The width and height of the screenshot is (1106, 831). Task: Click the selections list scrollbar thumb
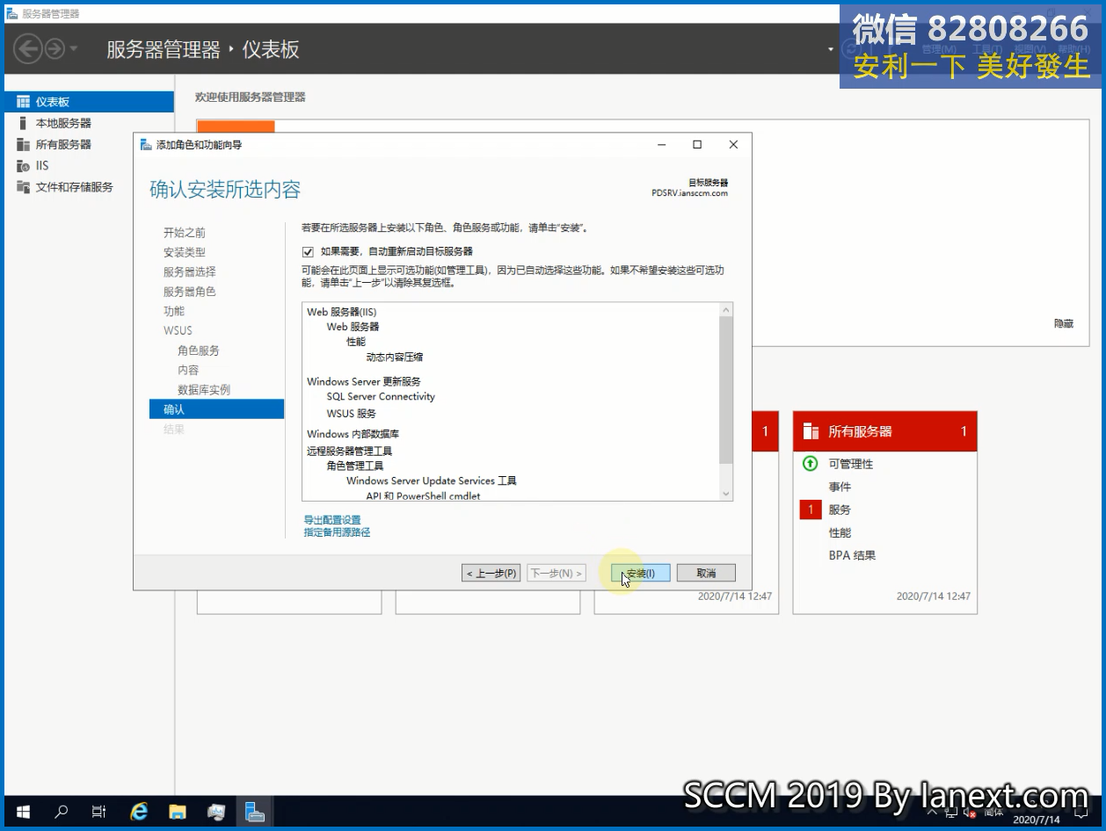coord(725,390)
